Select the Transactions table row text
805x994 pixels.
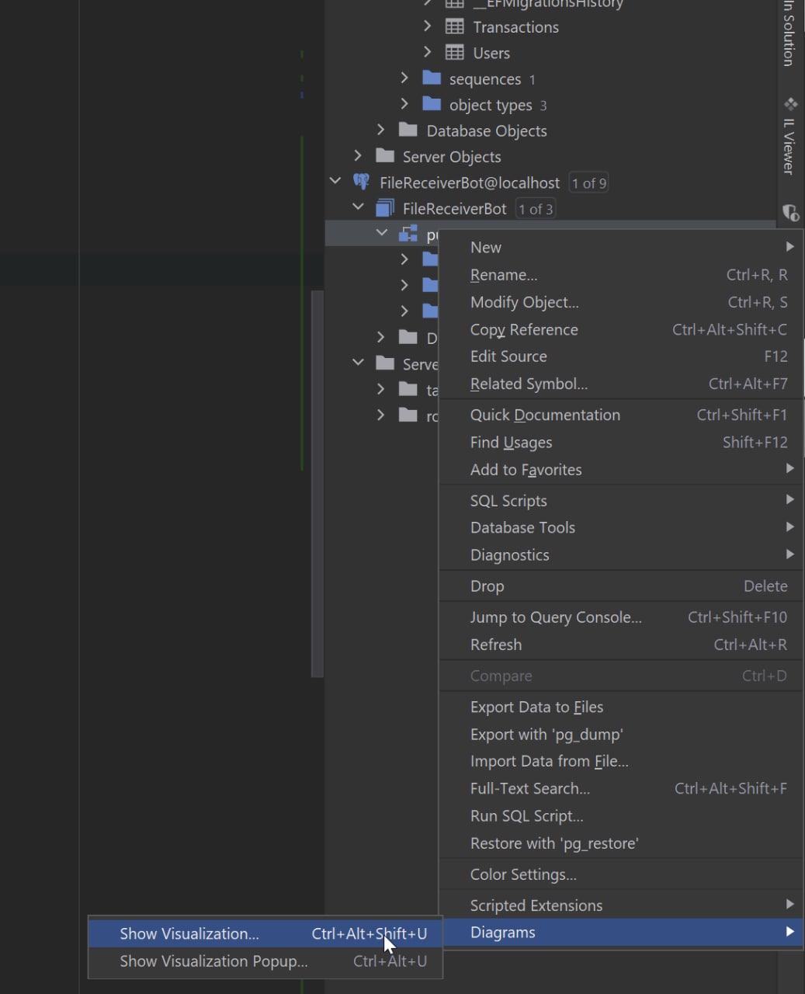coord(516,26)
